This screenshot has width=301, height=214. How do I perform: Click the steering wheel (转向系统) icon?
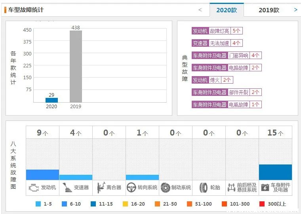(131, 187)
